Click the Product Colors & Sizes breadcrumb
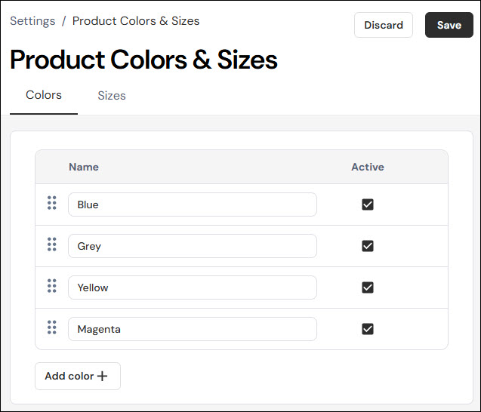The width and height of the screenshot is (481, 412). pyautogui.click(x=136, y=21)
